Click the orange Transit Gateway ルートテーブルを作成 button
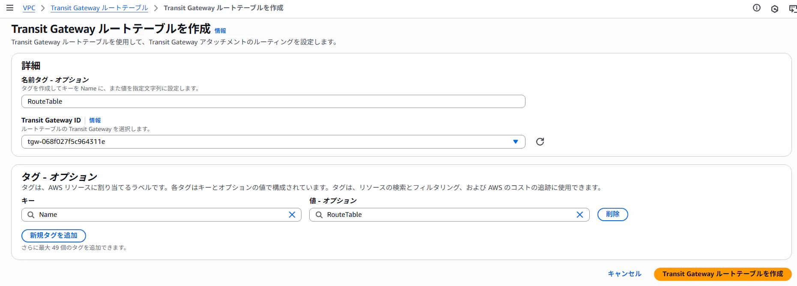Viewport: 797px width, 286px height. [x=722, y=274]
